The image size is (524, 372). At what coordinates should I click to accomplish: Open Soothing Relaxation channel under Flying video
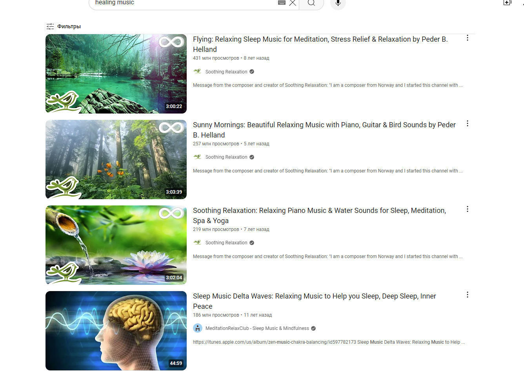tap(226, 72)
